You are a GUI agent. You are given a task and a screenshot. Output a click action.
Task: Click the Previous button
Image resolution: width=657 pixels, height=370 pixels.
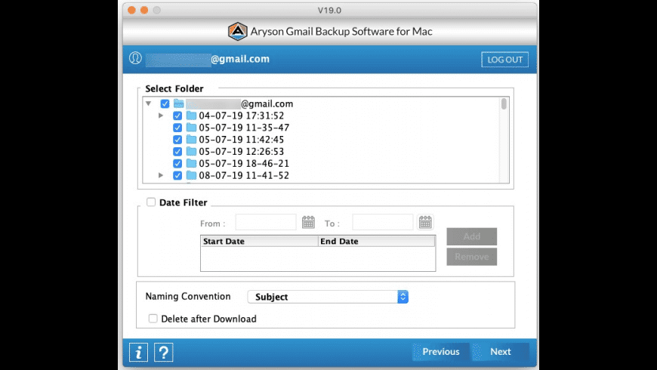441,352
